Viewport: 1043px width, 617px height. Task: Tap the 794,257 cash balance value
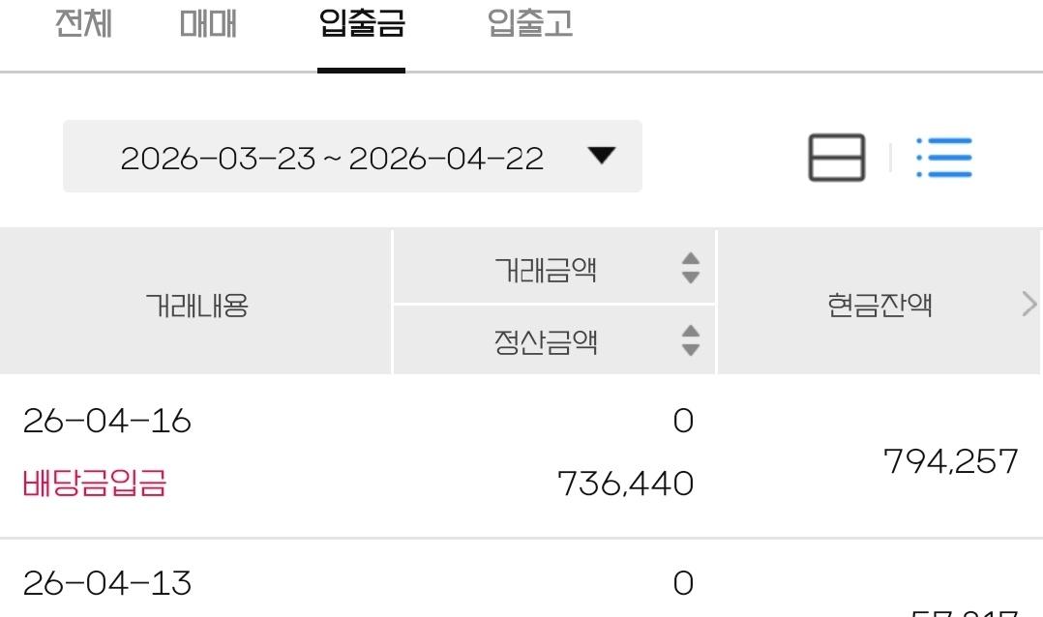pyautogui.click(x=950, y=460)
